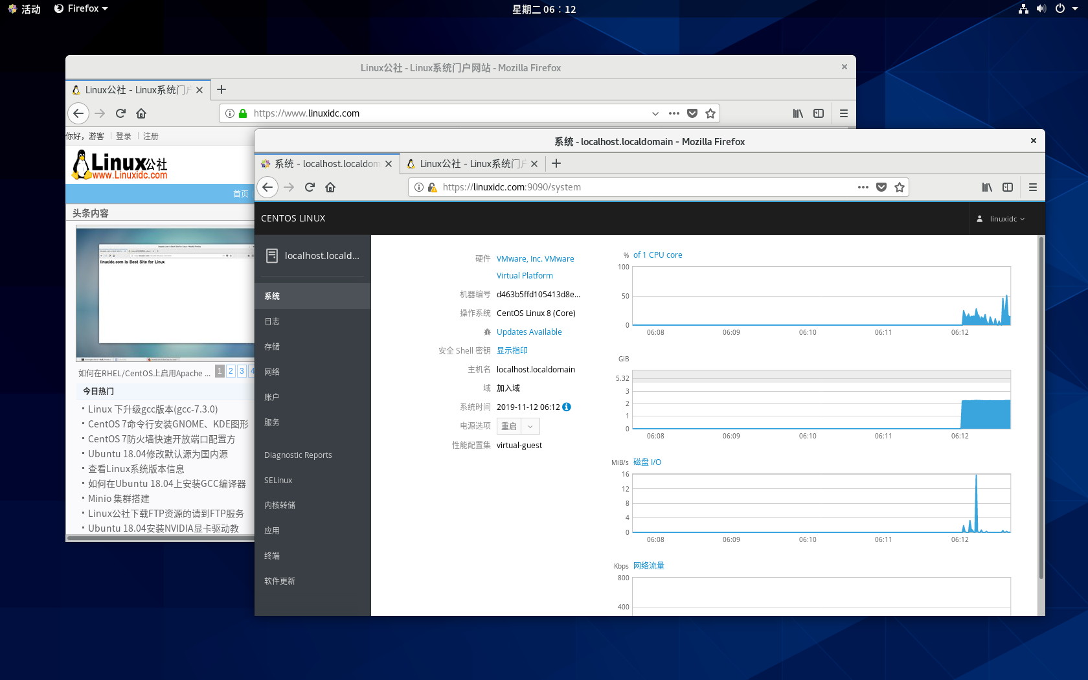Select 存储 in the Cockpit sidebar
Screen dimensions: 1088x680
click(312, 346)
